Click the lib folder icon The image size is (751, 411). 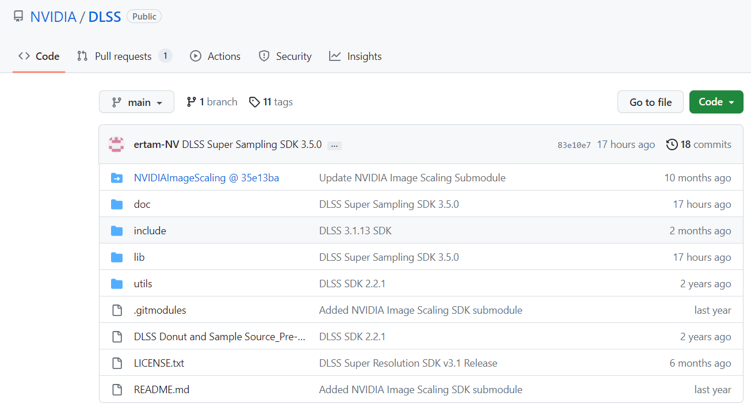click(117, 257)
